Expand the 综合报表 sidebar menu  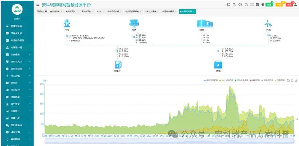coord(18,55)
